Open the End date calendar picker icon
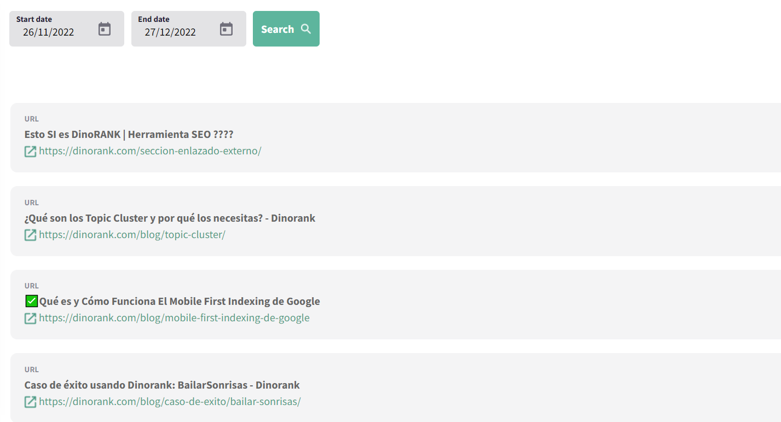The image size is (781, 422). tap(227, 29)
